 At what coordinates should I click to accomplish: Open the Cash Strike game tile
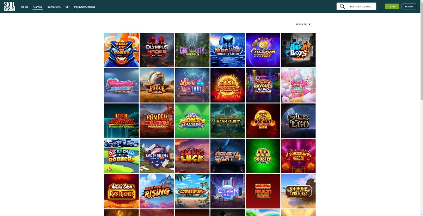tap(228, 85)
